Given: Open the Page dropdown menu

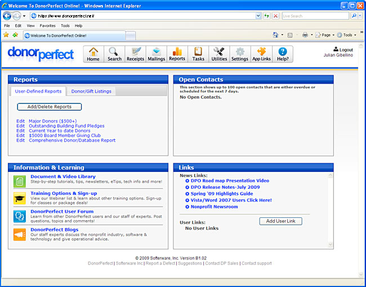Looking at the screenshot, I should click(325, 35).
